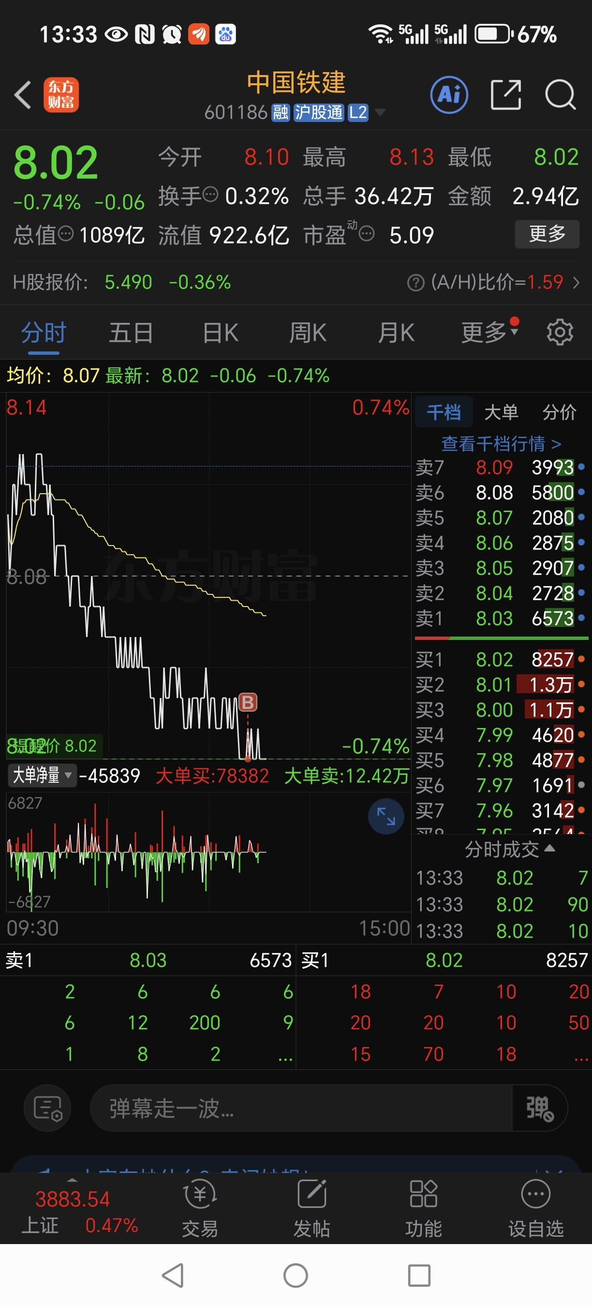This screenshot has width=592, height=1307.
Task: Open the danmaku settings list icon
Action: (48, 1108)
